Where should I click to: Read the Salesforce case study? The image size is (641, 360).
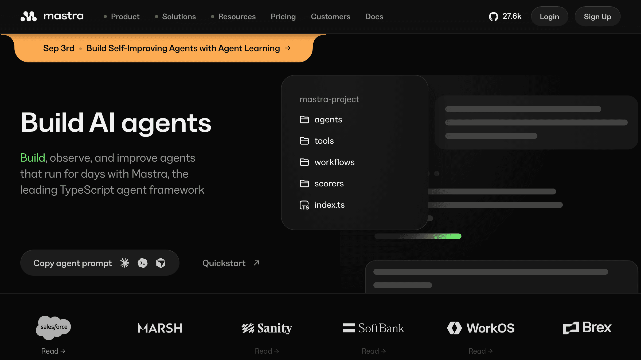pyautogui.click(x=53, y=351)
